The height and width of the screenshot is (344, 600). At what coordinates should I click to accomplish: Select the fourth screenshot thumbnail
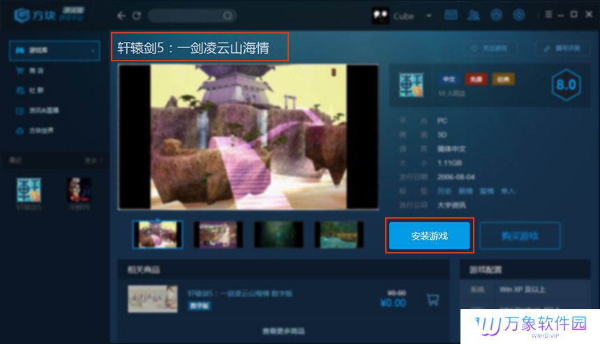point(339,235)
